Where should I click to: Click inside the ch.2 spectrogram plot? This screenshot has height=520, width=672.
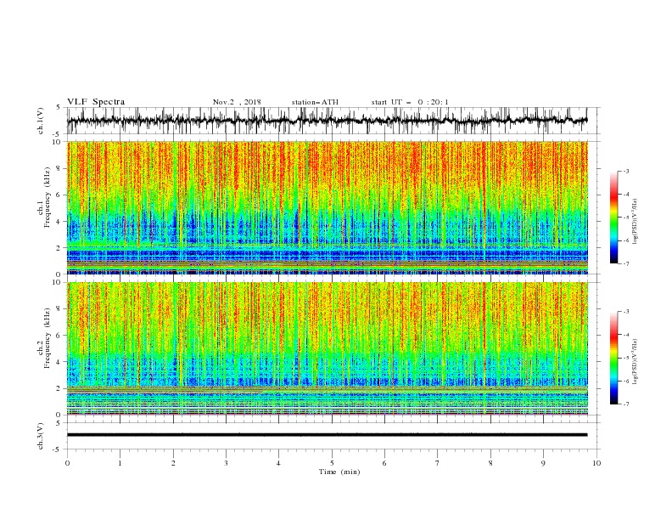tap(327, 348)
